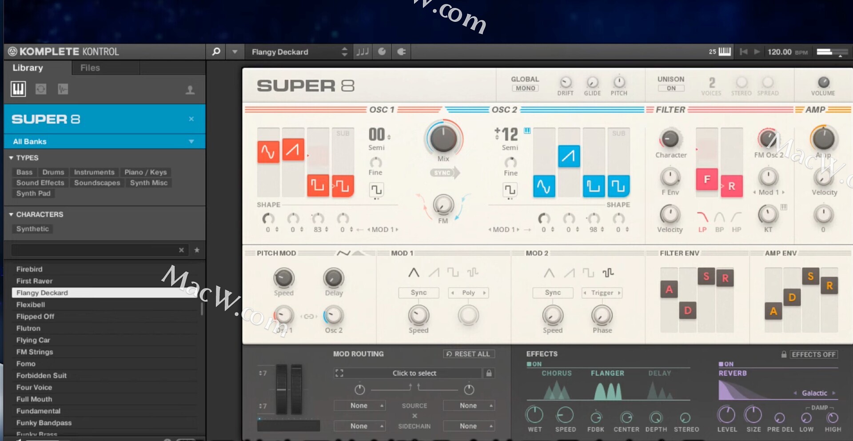Open the preset dropdown arrow beside search
The height and width of the screenshot is (441, 853).
(235, 52)
